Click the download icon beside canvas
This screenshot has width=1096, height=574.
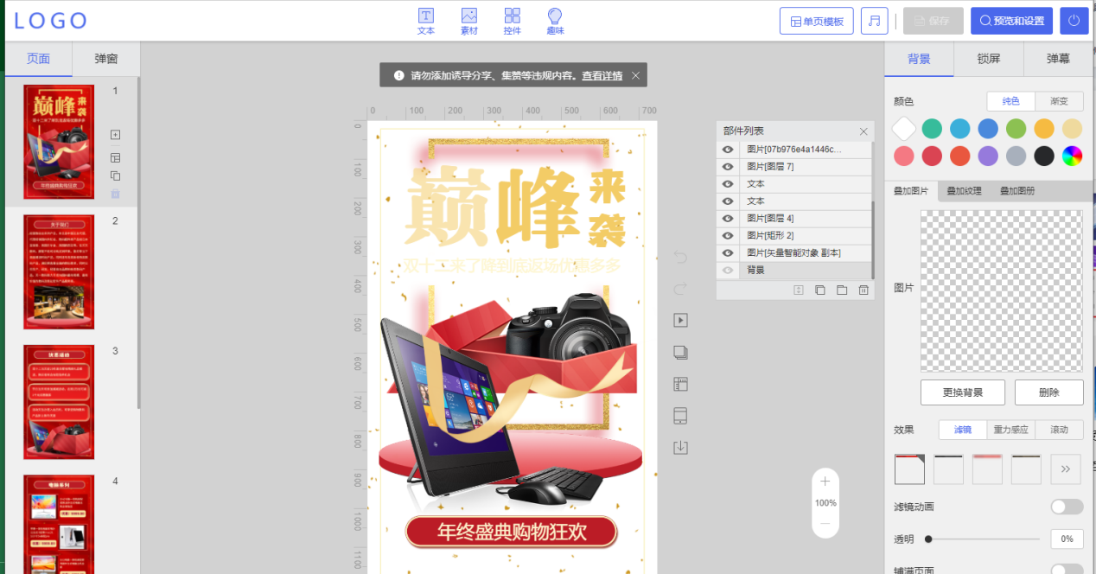coord(680,448)
